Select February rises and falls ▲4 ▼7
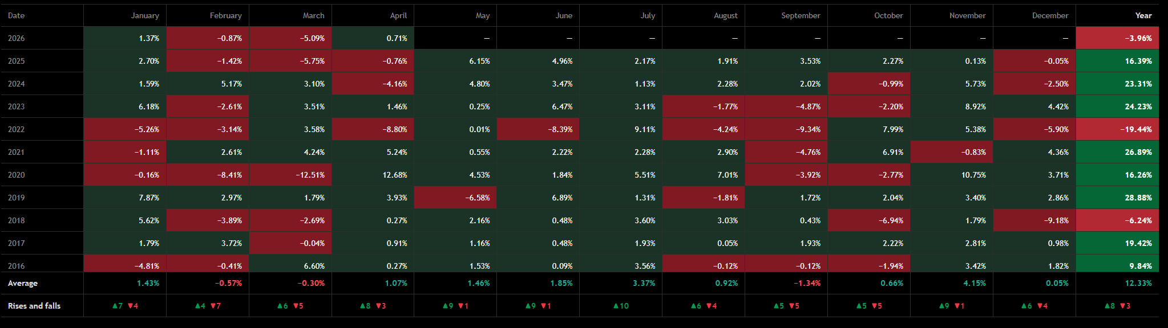This screenshot has width=1168, height=328. click(x=208, y=306)
